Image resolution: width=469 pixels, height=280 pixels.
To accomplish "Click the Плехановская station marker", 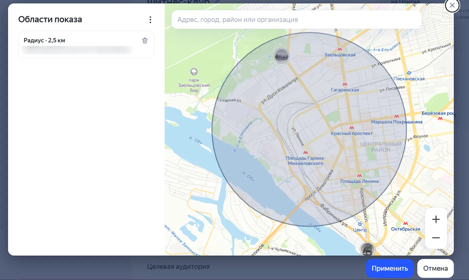I will (x=409, y=73).
